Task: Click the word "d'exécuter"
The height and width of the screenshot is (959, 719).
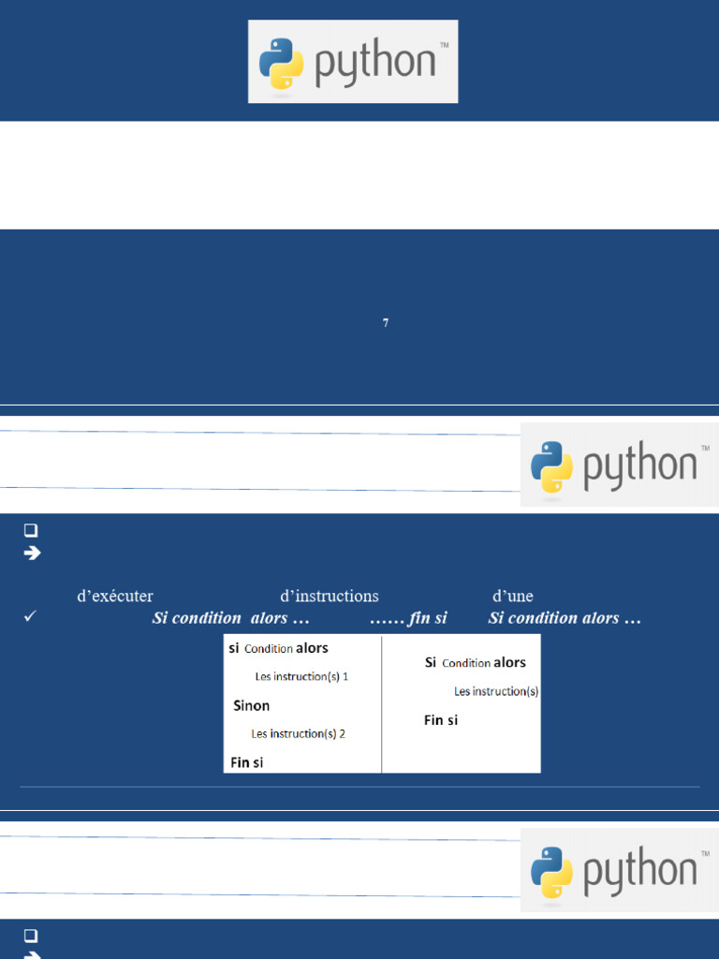Action: point(115,596)
